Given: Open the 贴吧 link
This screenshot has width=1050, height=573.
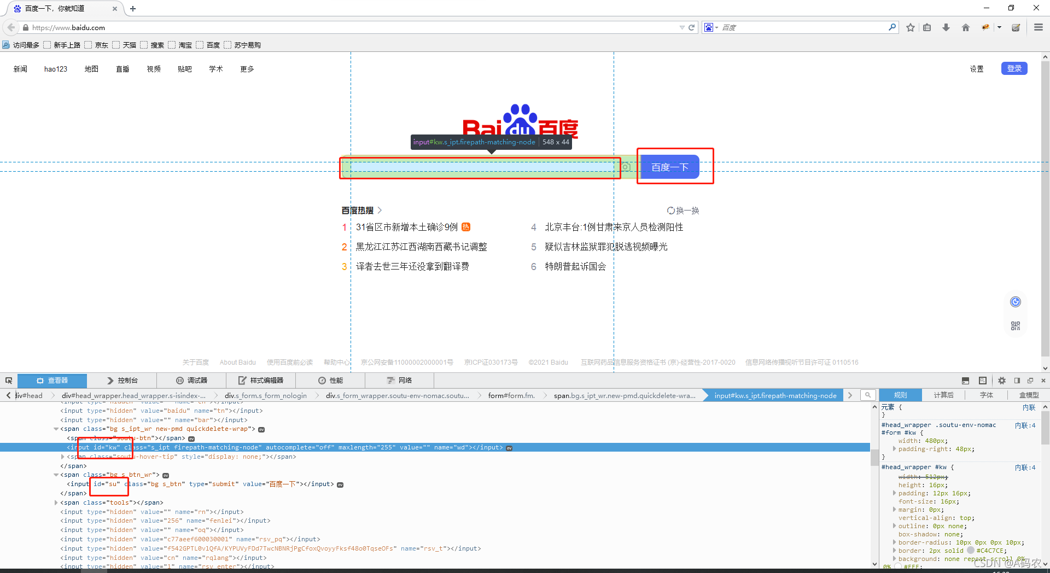Looking at the screenshot, I should pos(185,69).
